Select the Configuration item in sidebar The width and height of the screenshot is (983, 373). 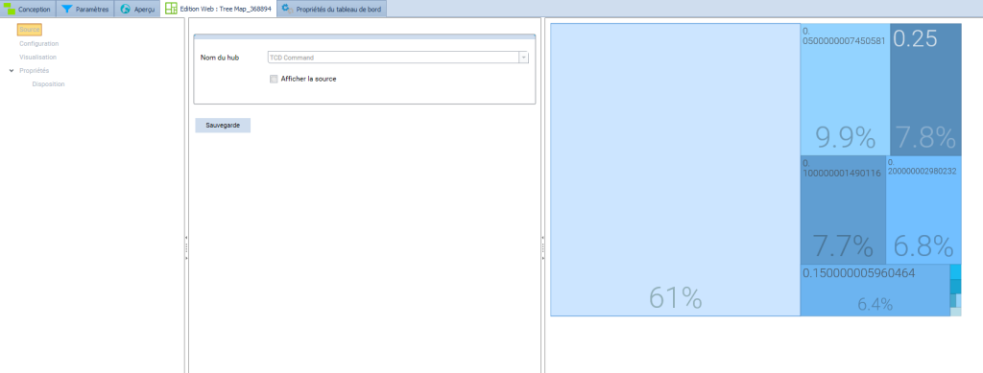38,44
